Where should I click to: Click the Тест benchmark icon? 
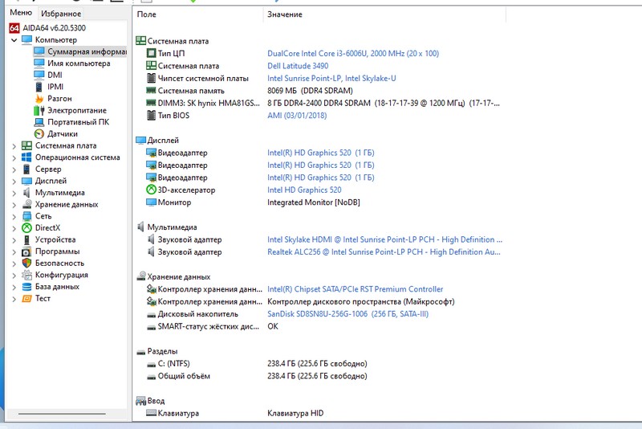click(26, 298)
